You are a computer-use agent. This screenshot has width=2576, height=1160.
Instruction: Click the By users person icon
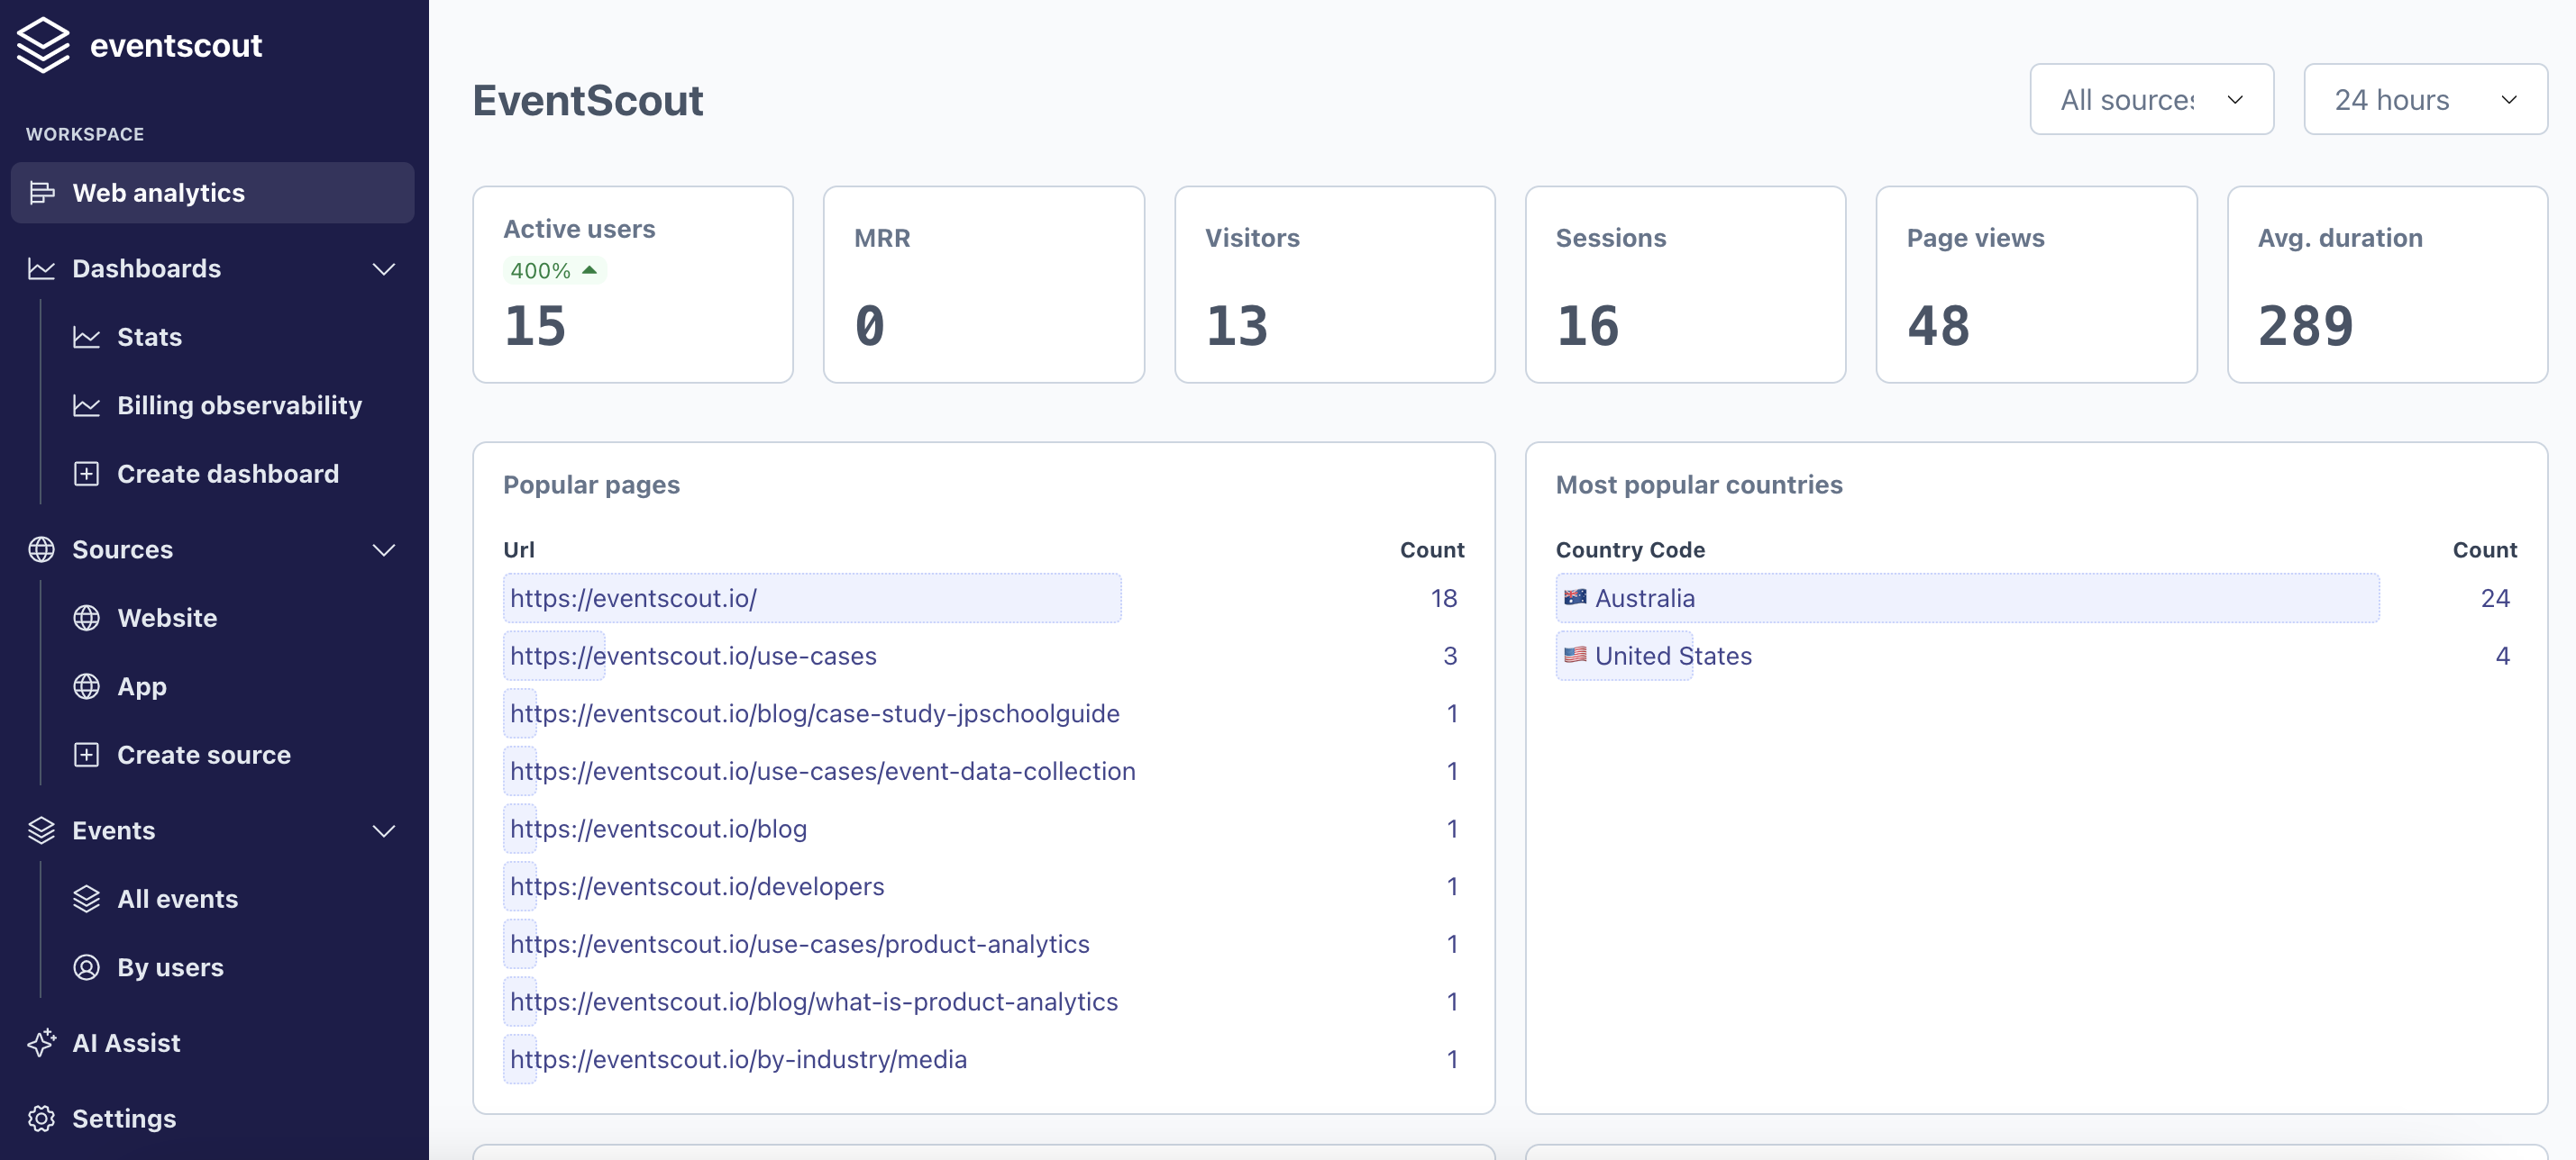pyautogui.click(x=87, y=967)
